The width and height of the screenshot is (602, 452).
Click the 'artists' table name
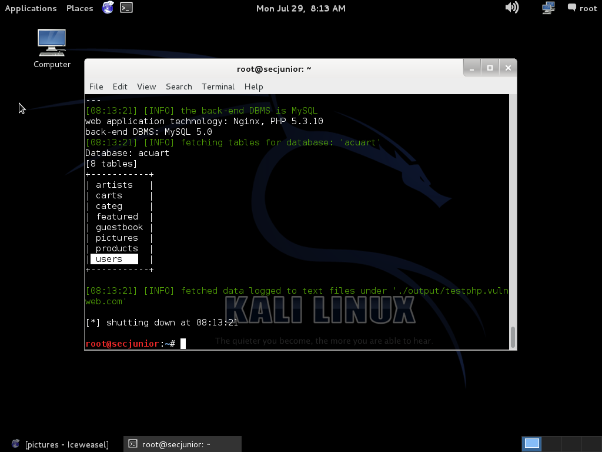pyautogui.click(x=114, y=185)
